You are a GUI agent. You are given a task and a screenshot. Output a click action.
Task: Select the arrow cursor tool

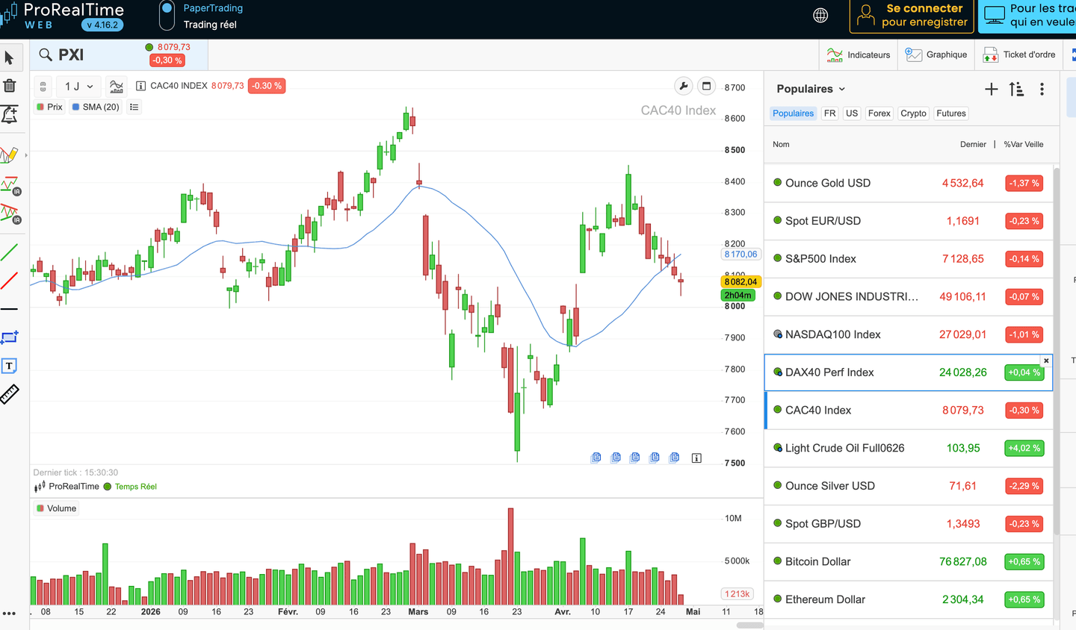tap(9, 58)
